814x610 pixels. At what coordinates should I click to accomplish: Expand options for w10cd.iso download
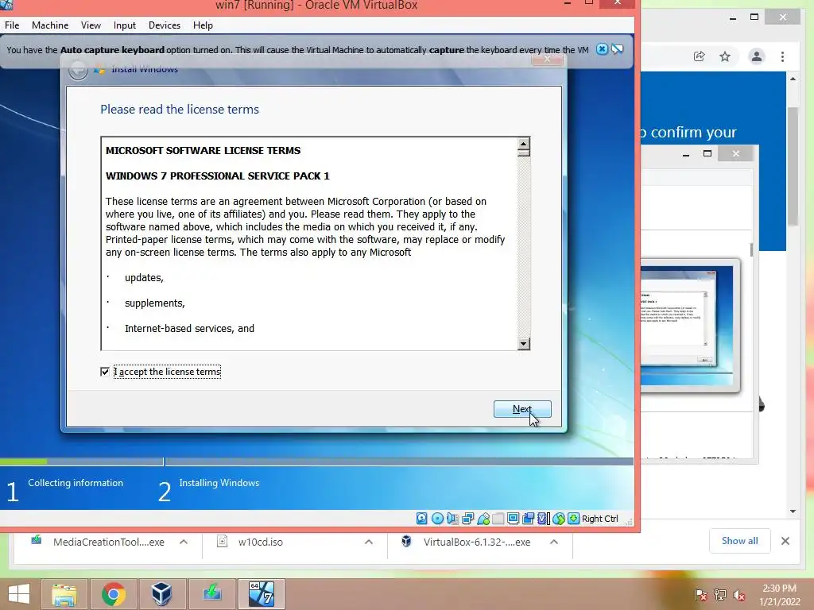click(369, 542)
